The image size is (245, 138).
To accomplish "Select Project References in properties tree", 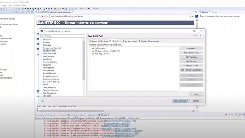I will point(51,76).
